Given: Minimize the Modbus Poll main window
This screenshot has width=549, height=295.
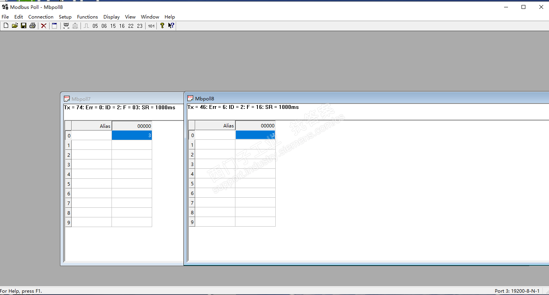Looking at the screenshot, I should pos(506,7).
